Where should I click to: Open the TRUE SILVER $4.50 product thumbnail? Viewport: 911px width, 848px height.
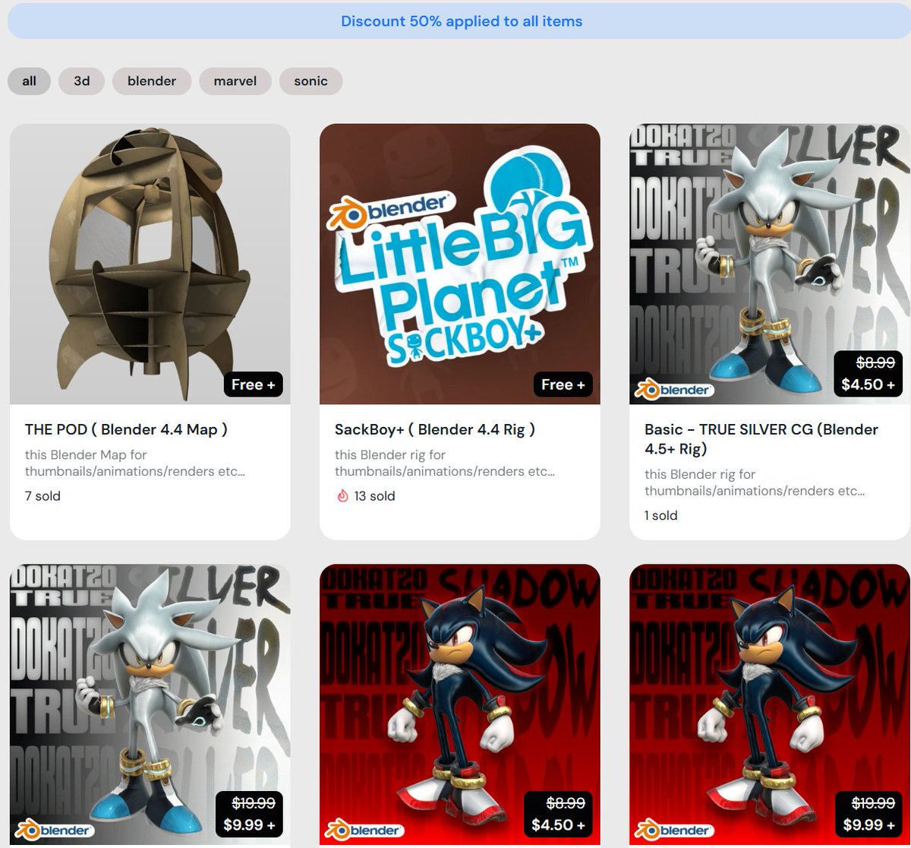point(770,264)
